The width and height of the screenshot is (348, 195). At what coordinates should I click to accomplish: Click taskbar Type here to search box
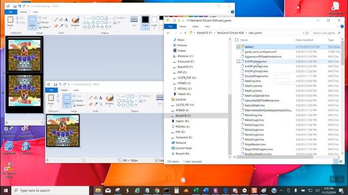coord(51,190)
